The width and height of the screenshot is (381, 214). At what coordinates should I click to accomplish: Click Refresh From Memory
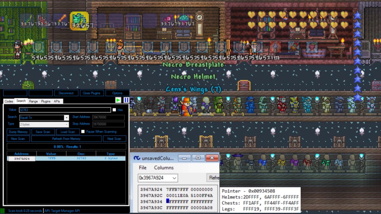pos(66,139)
